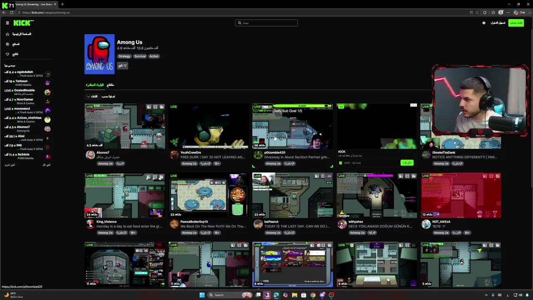The image size is (533, 300).
Task: Open p0tzombie420's live stream thumbnail
Action: click(x=293, y=126)
